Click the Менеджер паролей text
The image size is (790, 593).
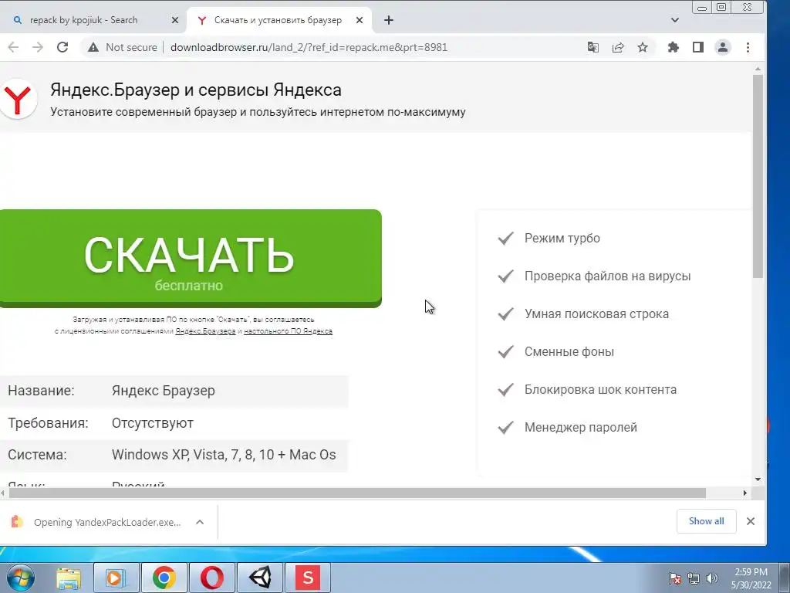pyautogui.click(x=581, y=427)
